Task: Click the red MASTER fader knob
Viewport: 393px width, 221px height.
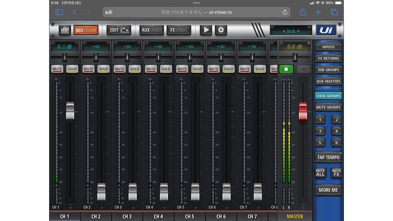Action: pos(303,111)
